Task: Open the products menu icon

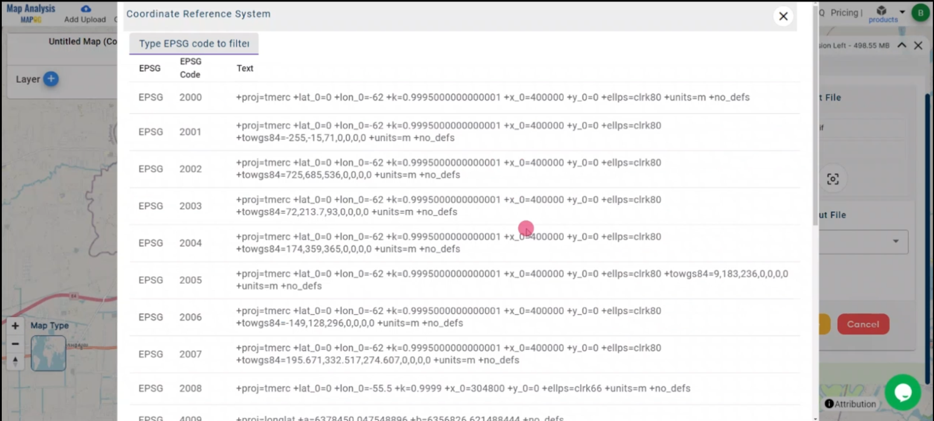Action: (x=881, y=11)
